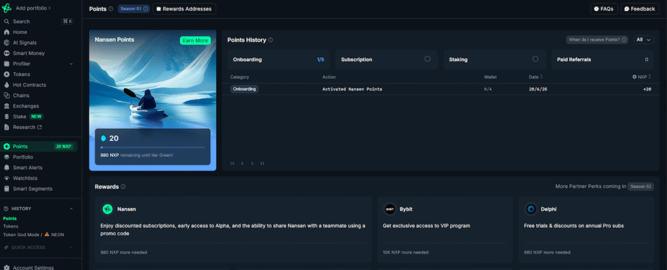The height and width of the screenshot is (270, 667).
Task: Click the info icon next to Points History
Action: tap(270, 40)
